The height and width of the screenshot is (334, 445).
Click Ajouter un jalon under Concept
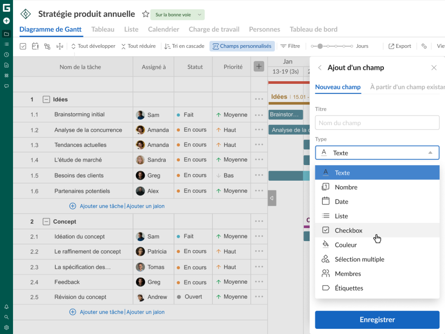pyautogui.click(x=145, y=312)
